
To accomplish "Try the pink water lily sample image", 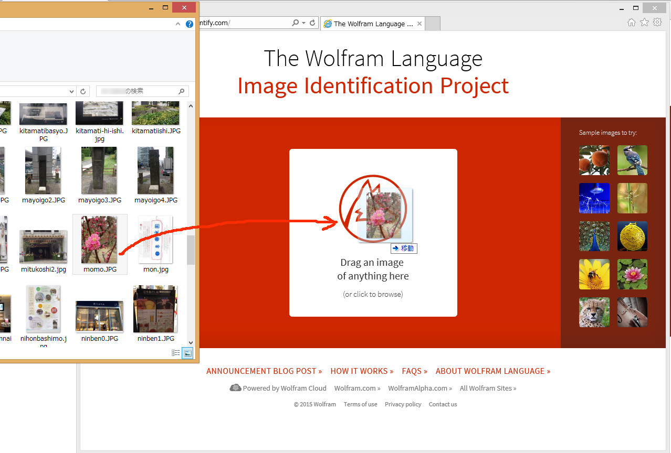I will pyautogui.click(x=632, y=274).
